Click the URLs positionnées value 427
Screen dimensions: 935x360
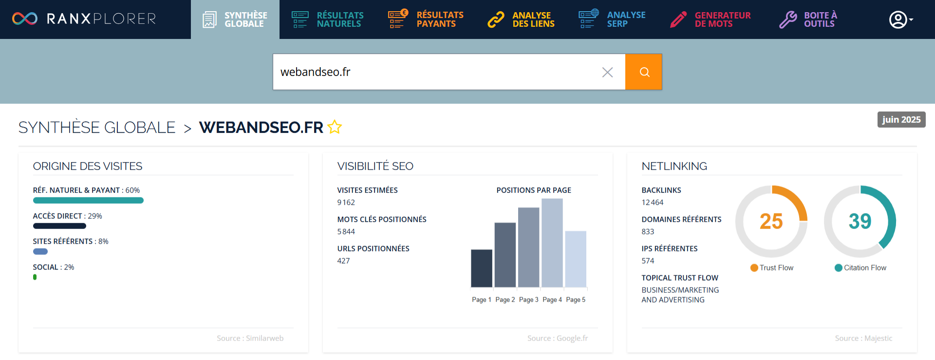(343, 261)
